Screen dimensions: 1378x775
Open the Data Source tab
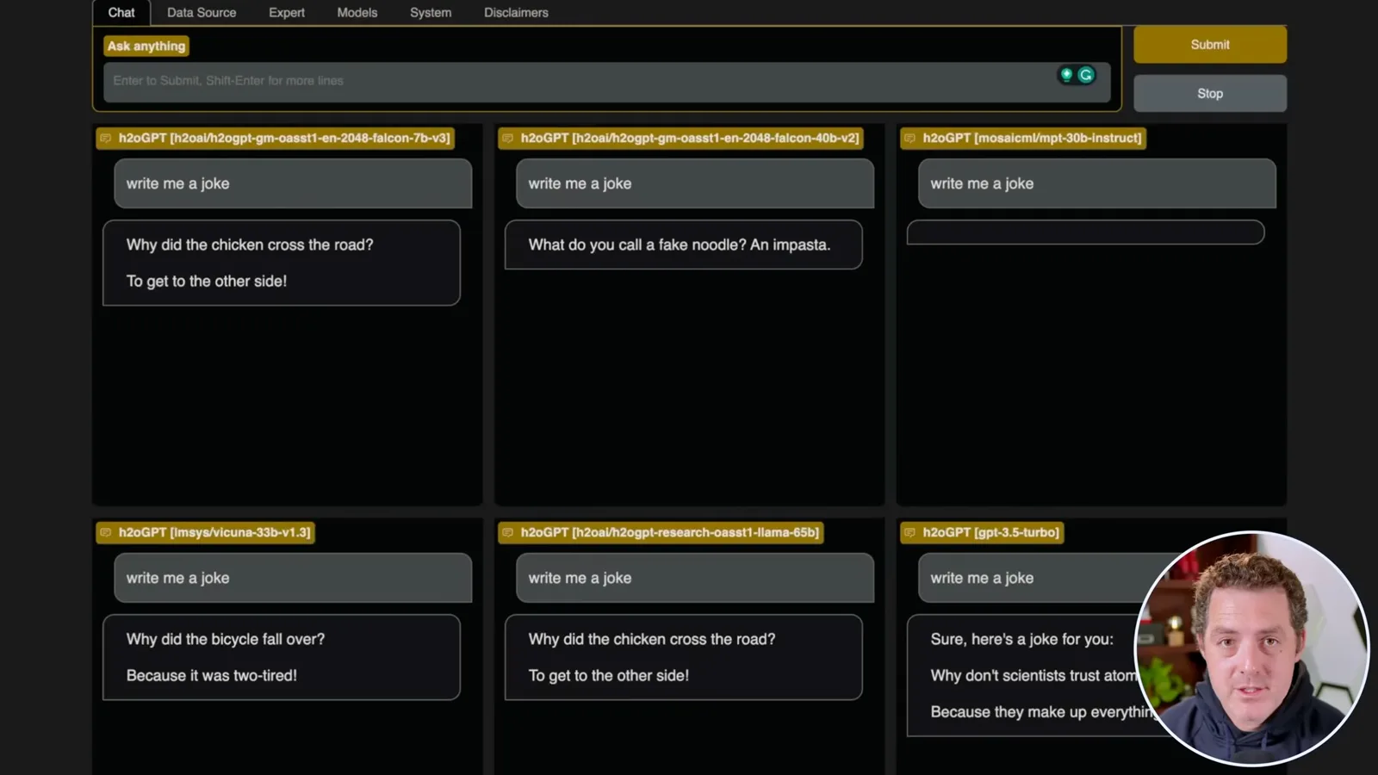[202, 12]
